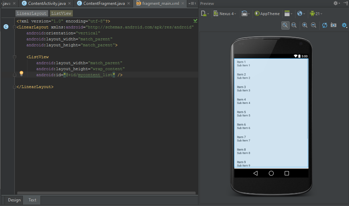Open the Android API 21 version dropdown
Image resolution: width=349 pixels, height=206 pixels.
[x=316, y=14]
